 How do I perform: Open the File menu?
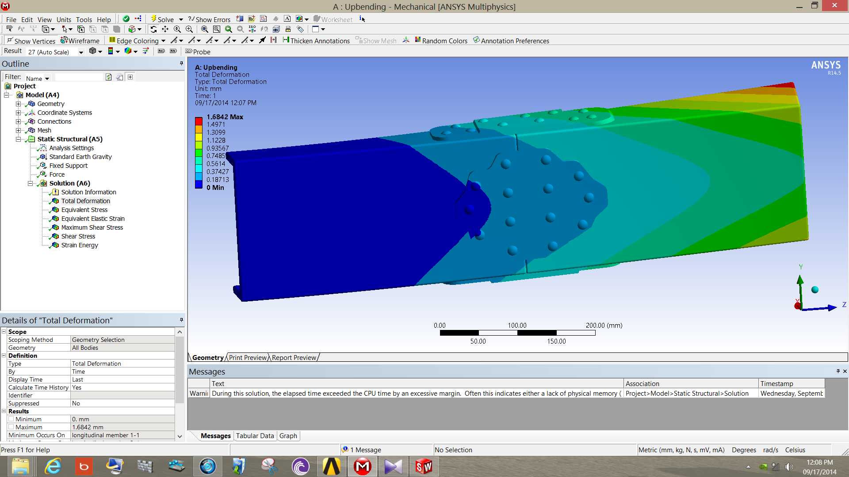coord(11,19)
